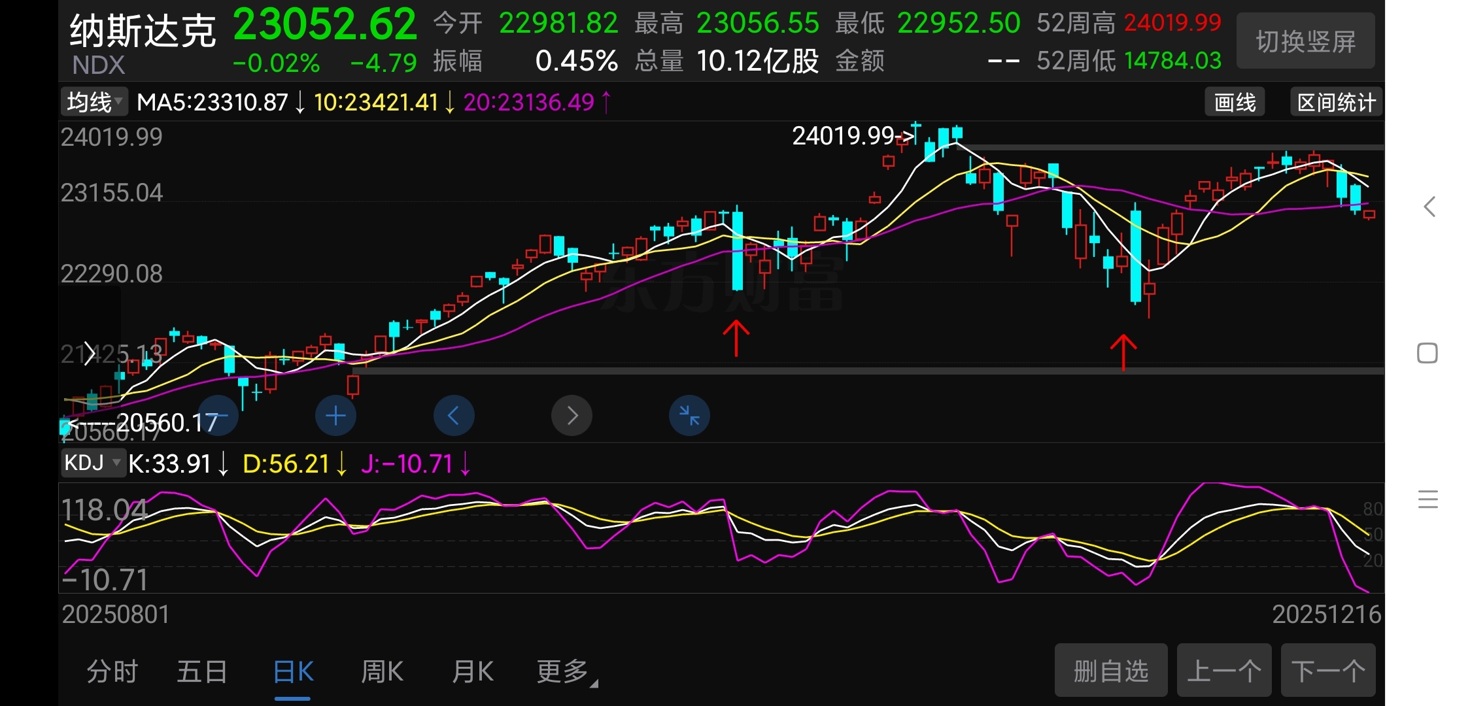Tap Android home square button
The height and width of the screenshot is (706, 1470).
coord(1427,353)
